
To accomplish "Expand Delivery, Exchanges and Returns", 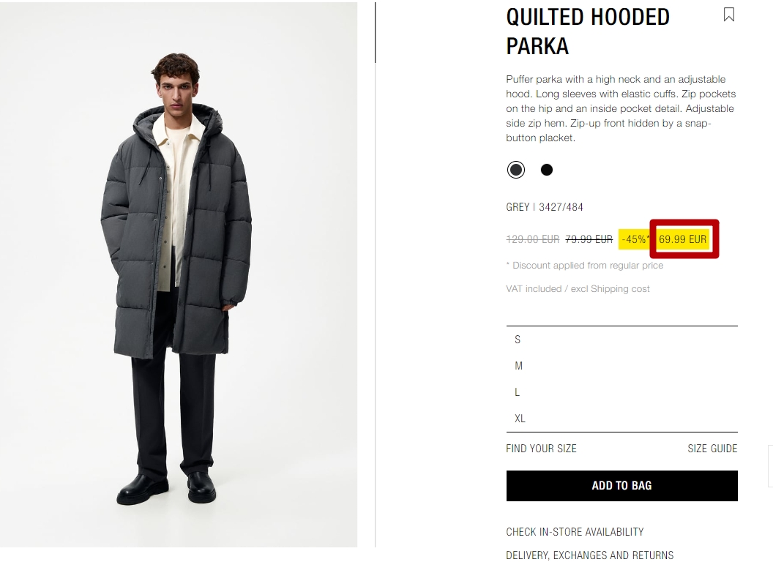I will 589,555.
